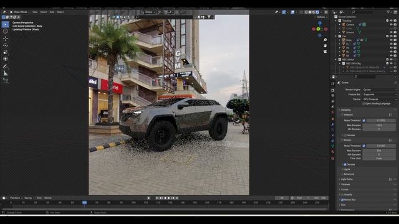
Task: Select the Scale tool
Action: (x=6, y=52)
